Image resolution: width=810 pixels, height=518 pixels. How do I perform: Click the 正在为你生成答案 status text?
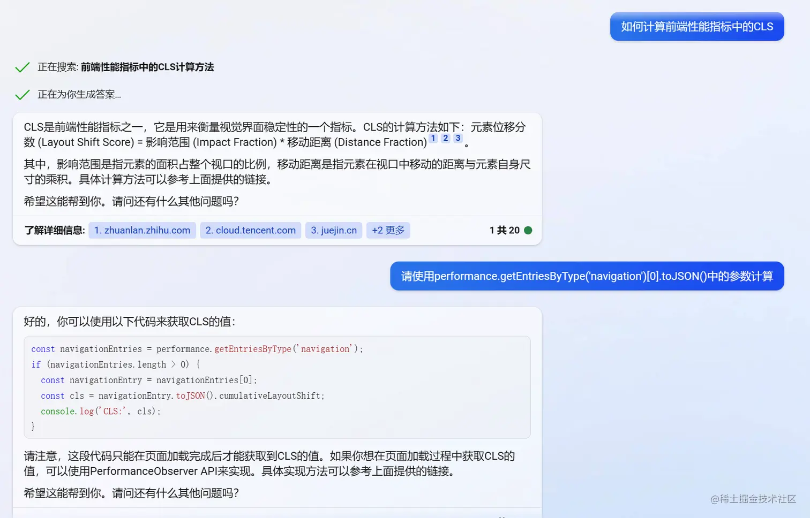[x=79, y=94]
